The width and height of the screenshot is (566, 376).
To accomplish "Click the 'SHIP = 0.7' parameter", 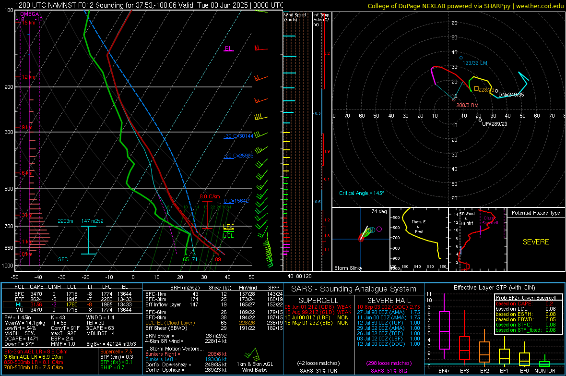I will [x=112, y=367].
